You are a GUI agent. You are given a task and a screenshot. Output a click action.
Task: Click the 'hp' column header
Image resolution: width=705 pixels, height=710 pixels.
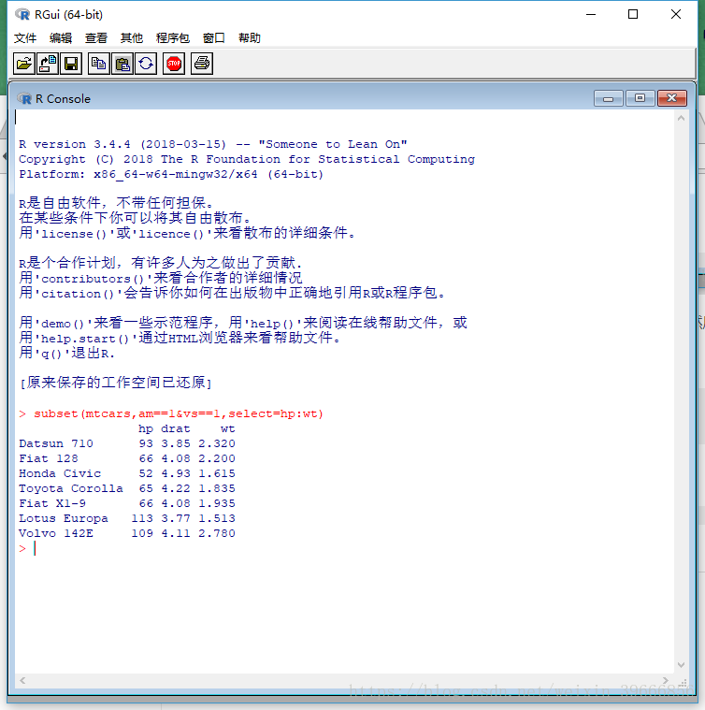[146, 428]
